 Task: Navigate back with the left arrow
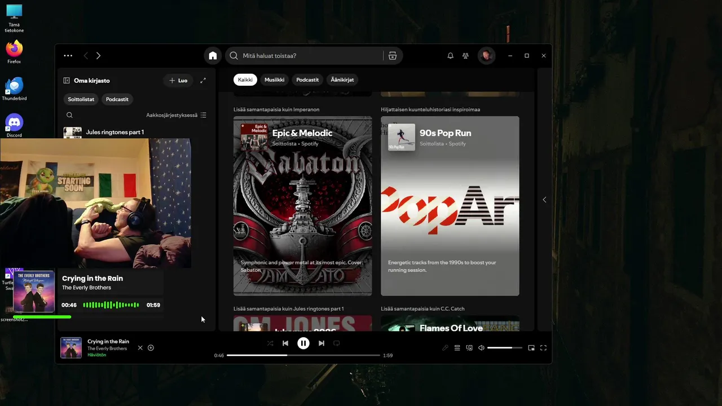pyautogui.click(x=86, y=56)
